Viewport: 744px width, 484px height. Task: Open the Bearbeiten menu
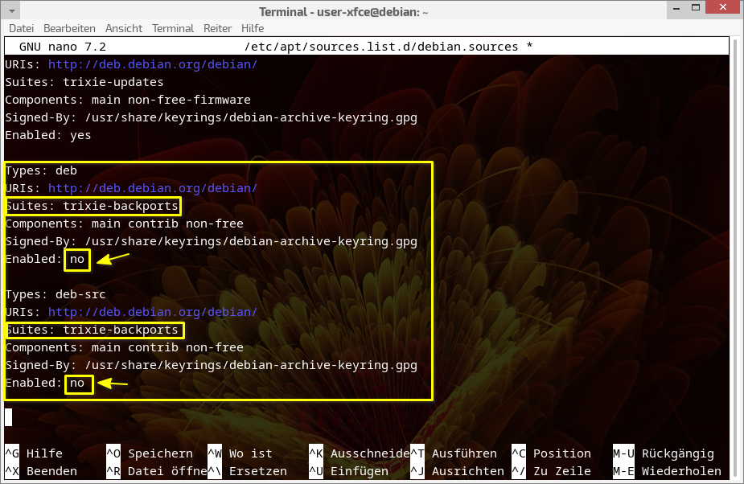click(x=69, y=28)
